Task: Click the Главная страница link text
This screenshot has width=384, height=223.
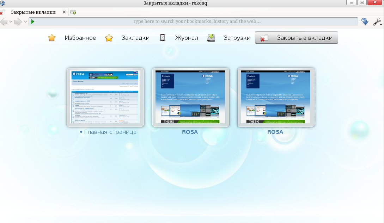Action: (110, 132)
